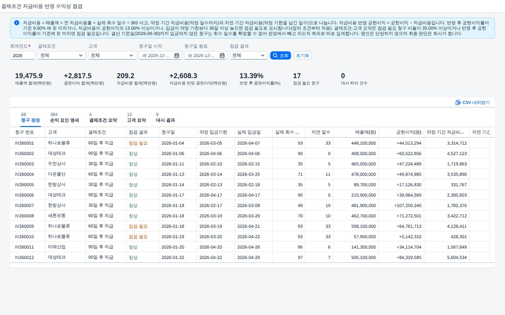The width and height of the screenshot is (505, 315).
Task: Click 30일 후 지급 in row IV260003
Action: tap(101, 164)
